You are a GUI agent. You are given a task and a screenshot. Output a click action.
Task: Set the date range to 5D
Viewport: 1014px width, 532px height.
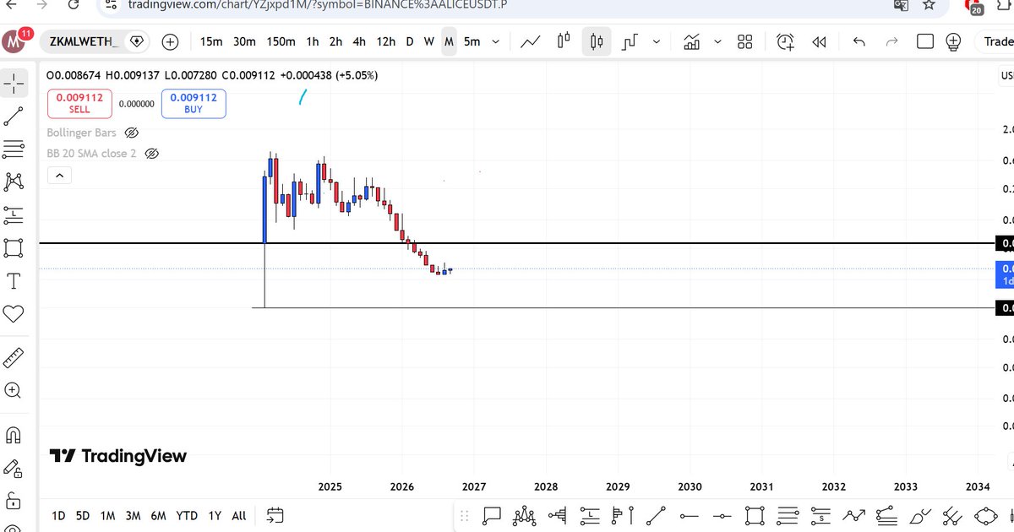coord(82,515)
